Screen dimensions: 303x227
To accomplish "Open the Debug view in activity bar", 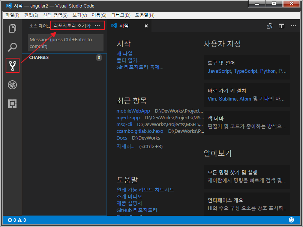I will point(12,85).
